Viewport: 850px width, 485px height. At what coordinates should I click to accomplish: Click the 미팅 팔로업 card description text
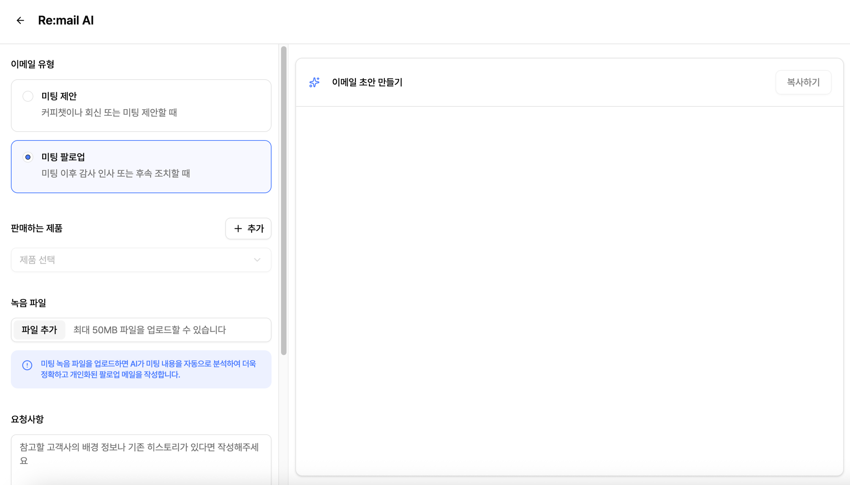point(116,173)
